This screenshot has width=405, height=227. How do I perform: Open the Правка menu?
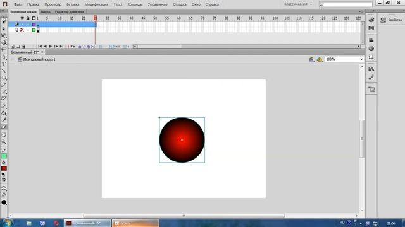tap(34, 4)
